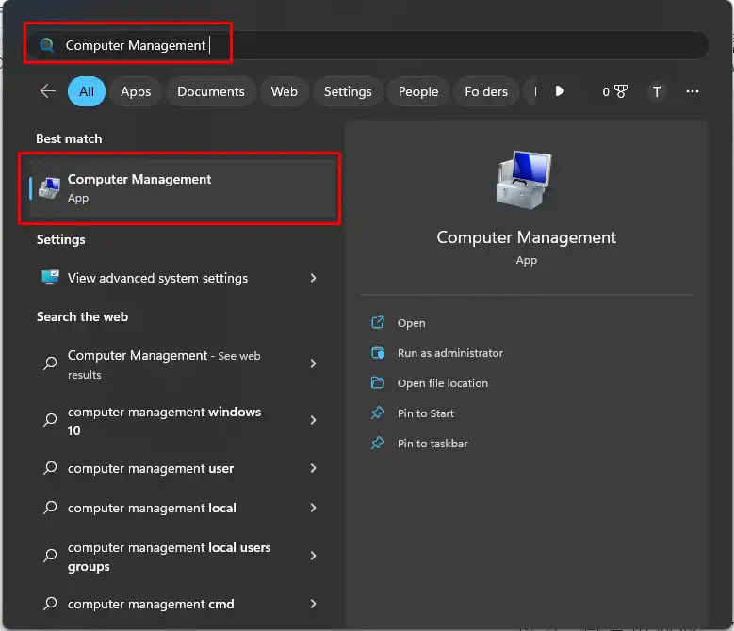Viewport: 734px width, 631px height.
Task: Click the monitor icon beside advanced system settings
Action: coord(50,278)
